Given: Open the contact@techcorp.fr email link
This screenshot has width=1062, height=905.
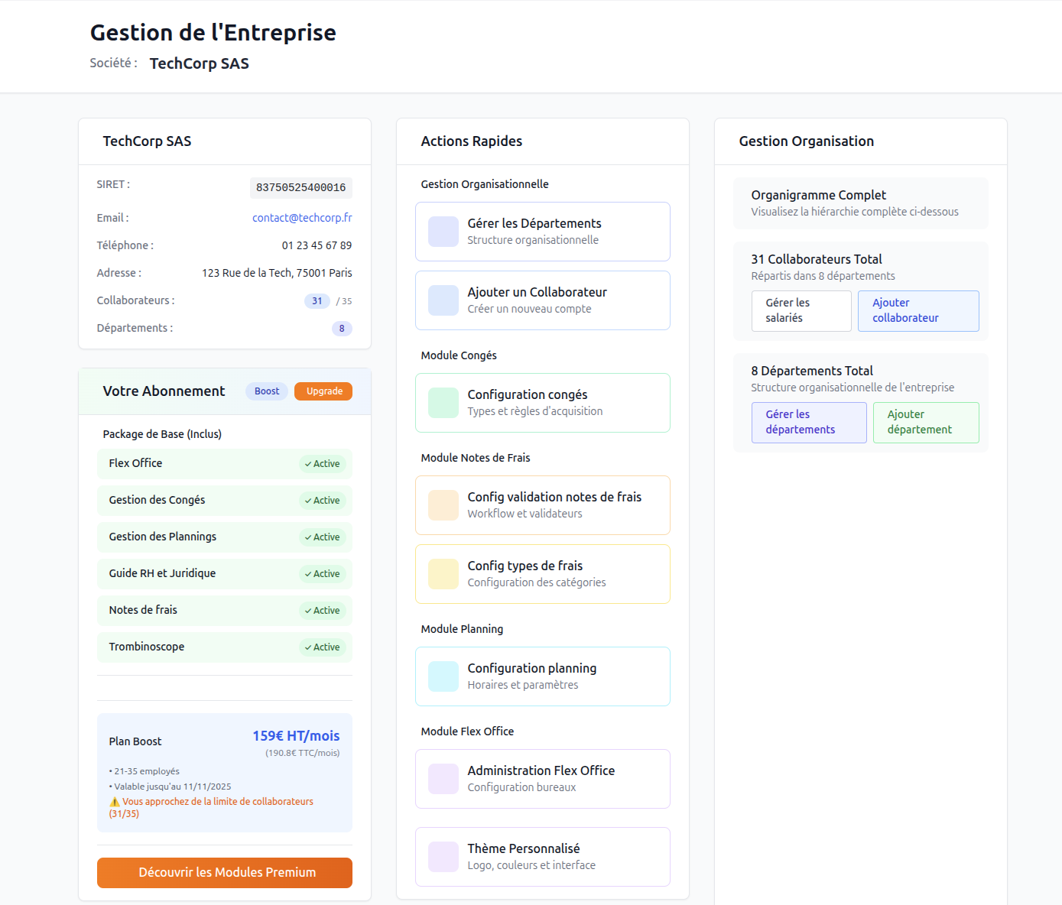Looking at the screenshot, I should click(302, 218).
